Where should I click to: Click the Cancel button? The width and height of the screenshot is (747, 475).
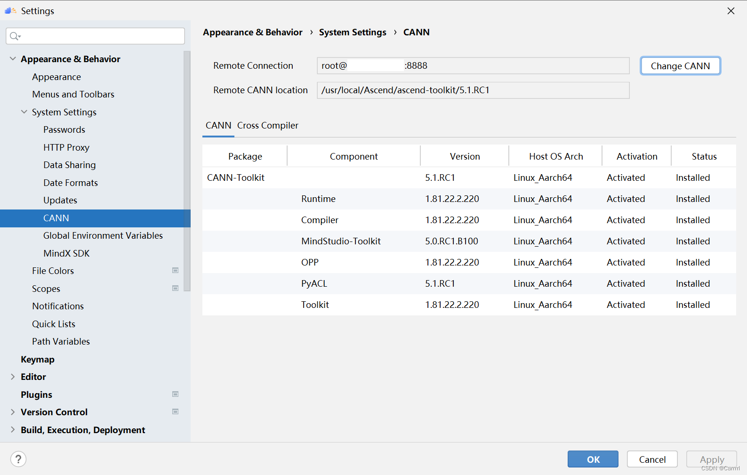click(x=652, y=459)
